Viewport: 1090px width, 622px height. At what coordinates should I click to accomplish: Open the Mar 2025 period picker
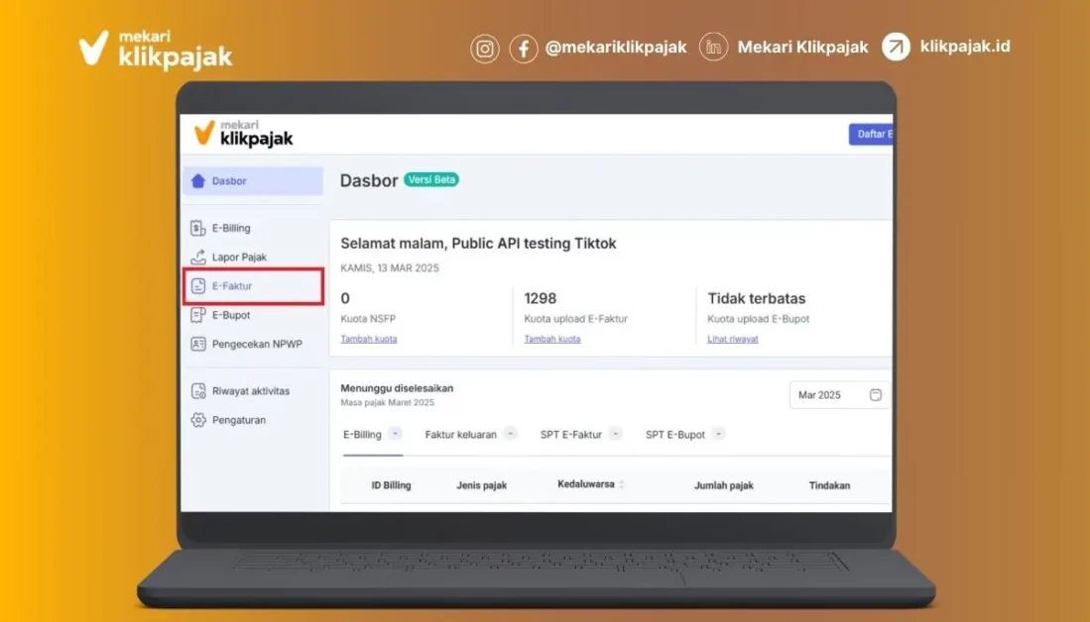(x=840, y=395)
